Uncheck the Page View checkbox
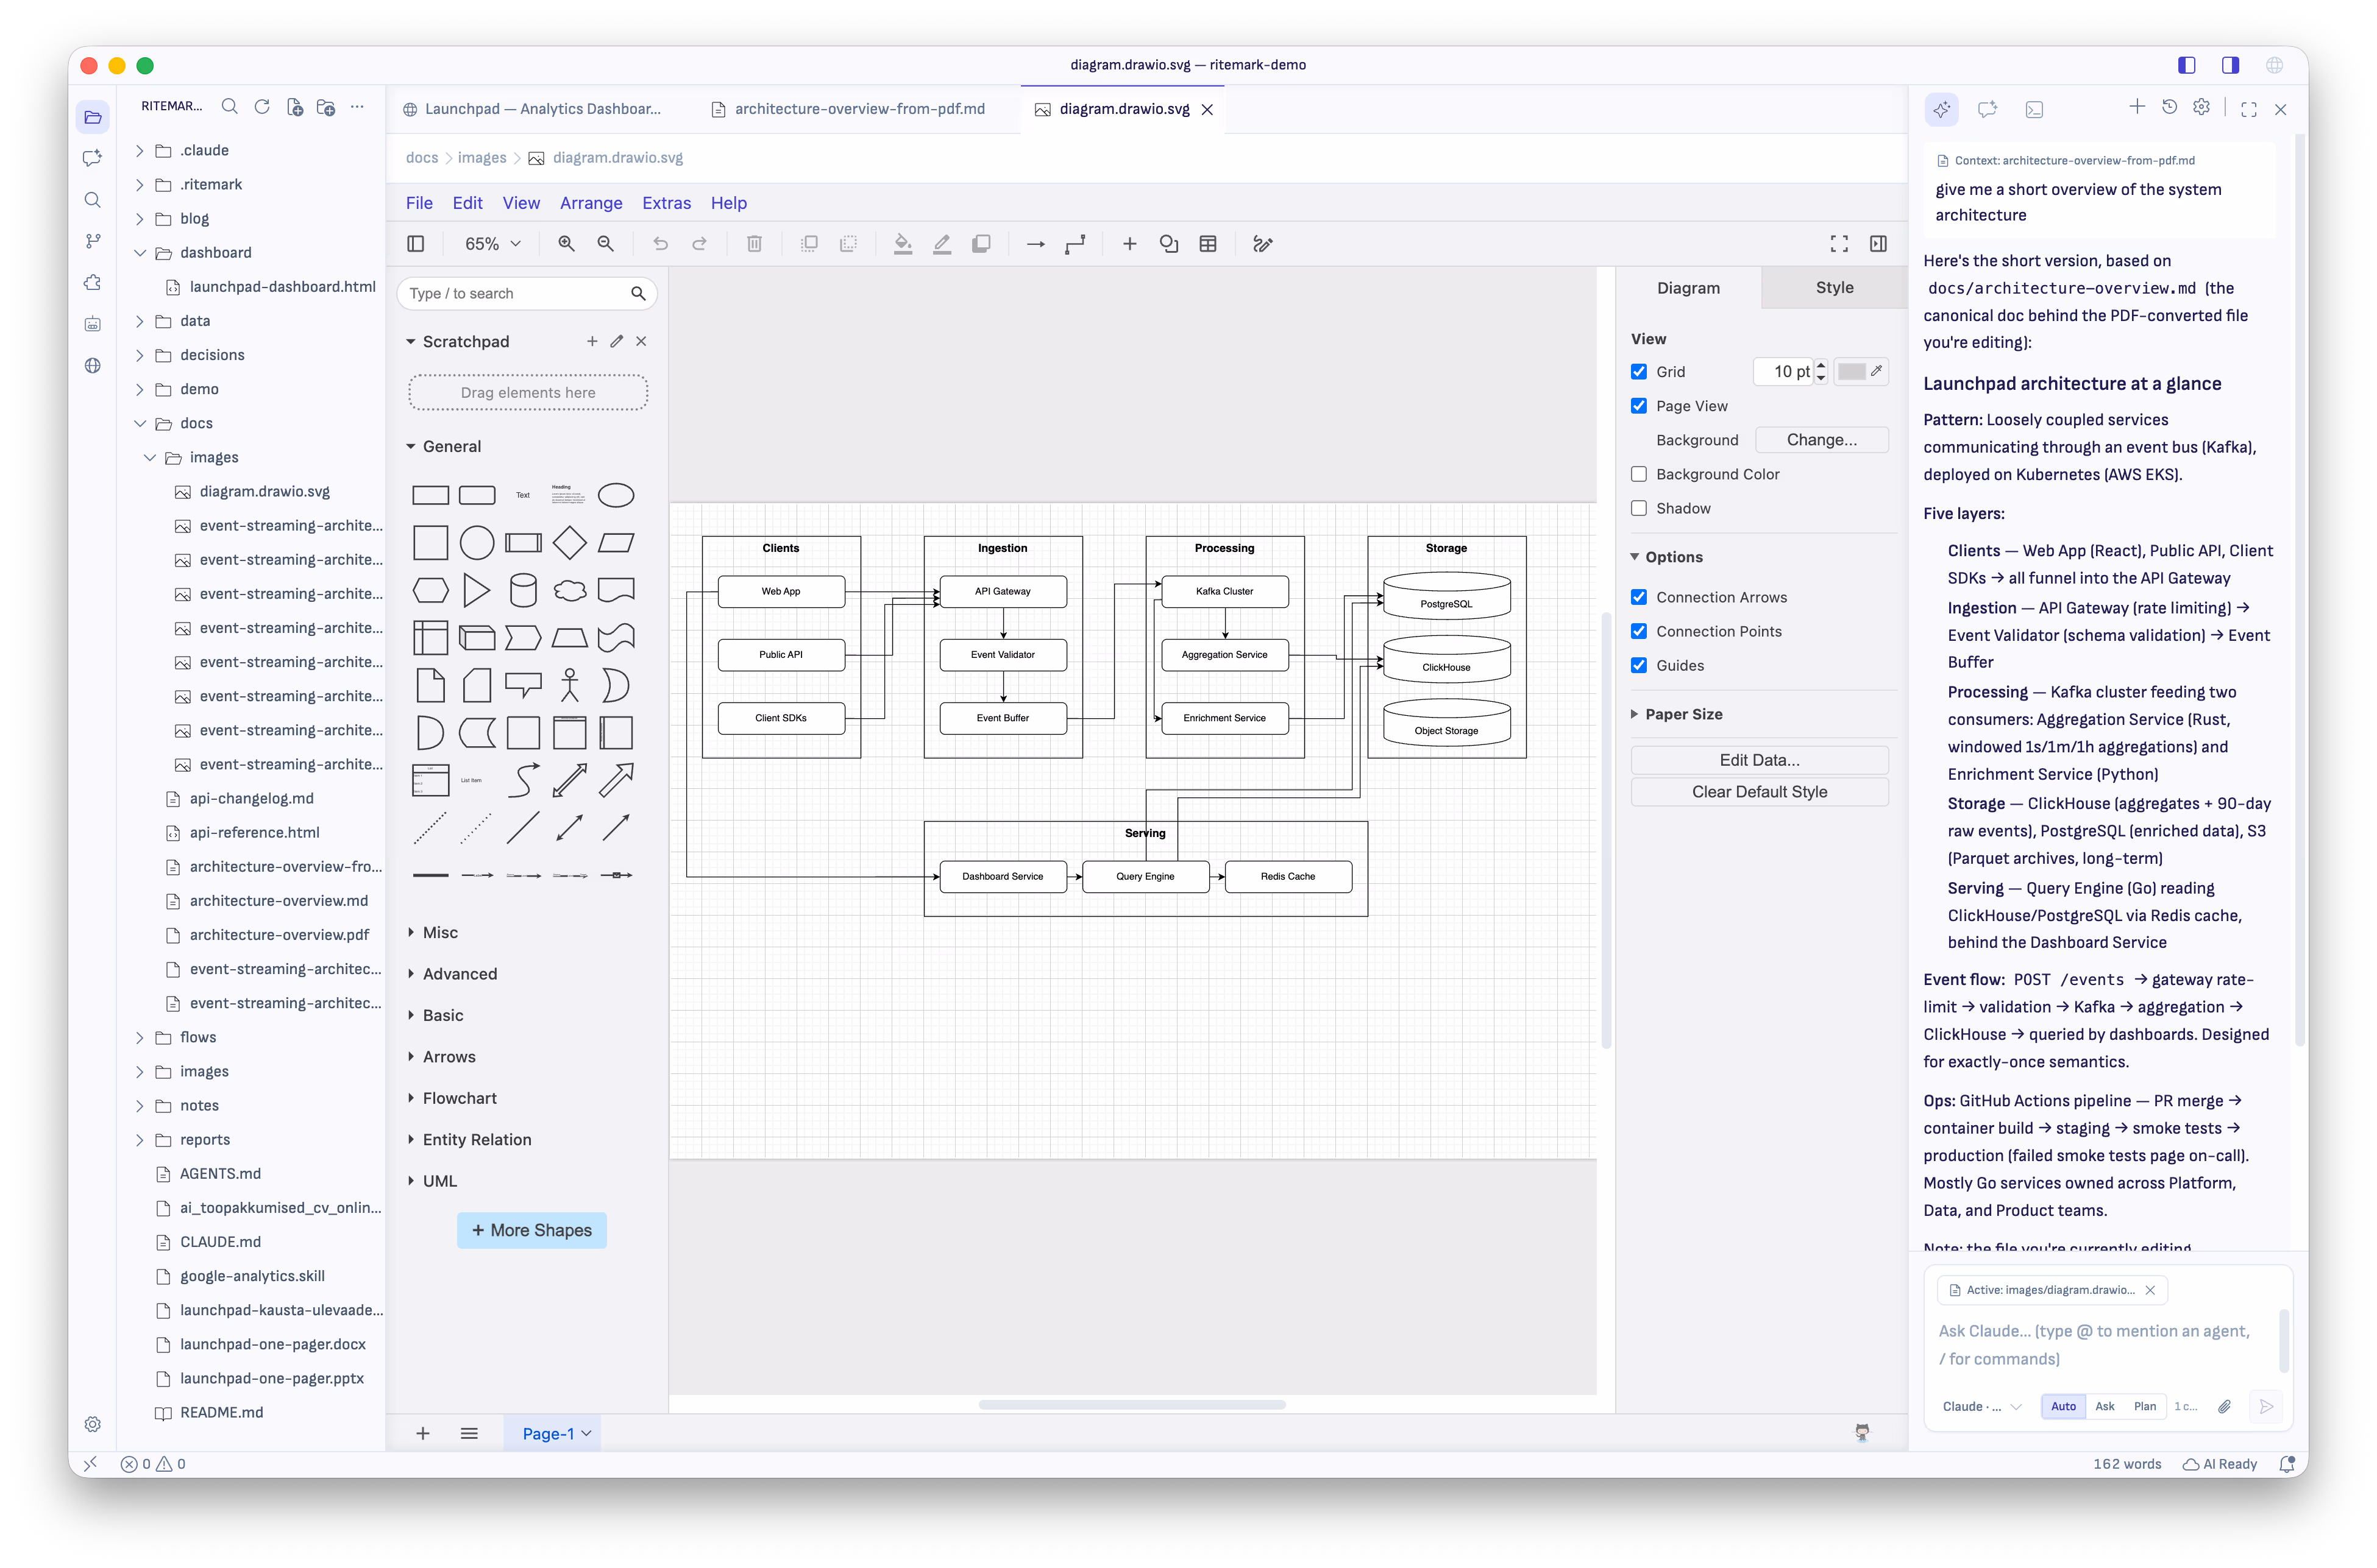This screenshot has height=1568, width=2377. click(x=1639, y=405)
